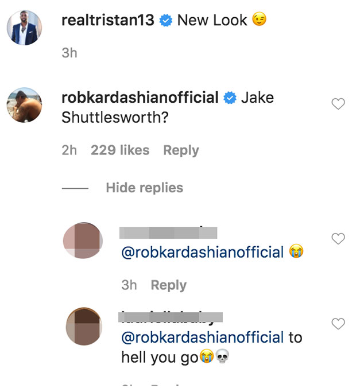Click the bold robkardashianofficial username
The height and width of the screenshot is (388, 356).
point(140,98)
